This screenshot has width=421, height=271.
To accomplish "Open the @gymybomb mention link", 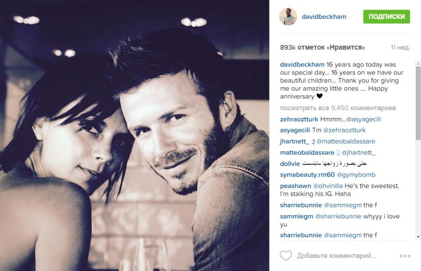I will pyautogui.click(x=356, y=175).
